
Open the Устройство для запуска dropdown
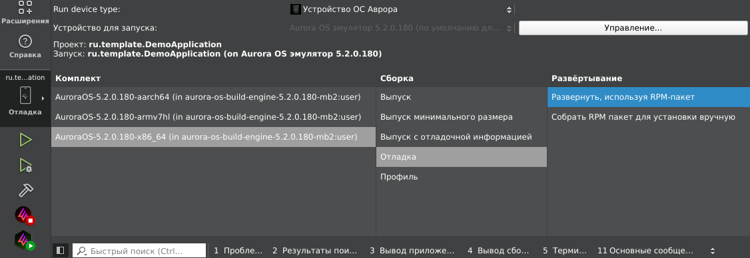[x=401, y=28]
